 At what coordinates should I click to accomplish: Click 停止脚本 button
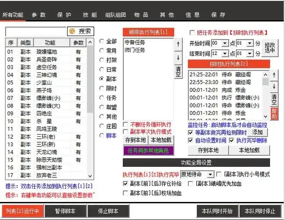click(108, 211)
